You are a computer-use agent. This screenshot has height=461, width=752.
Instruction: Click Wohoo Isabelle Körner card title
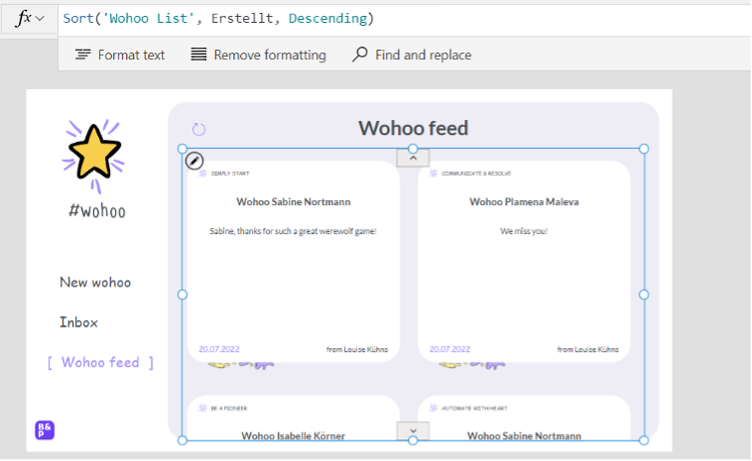click(293, 435)
